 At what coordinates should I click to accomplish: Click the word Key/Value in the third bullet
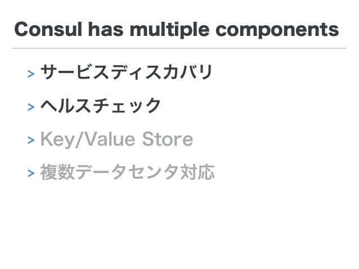click(88, 139)
